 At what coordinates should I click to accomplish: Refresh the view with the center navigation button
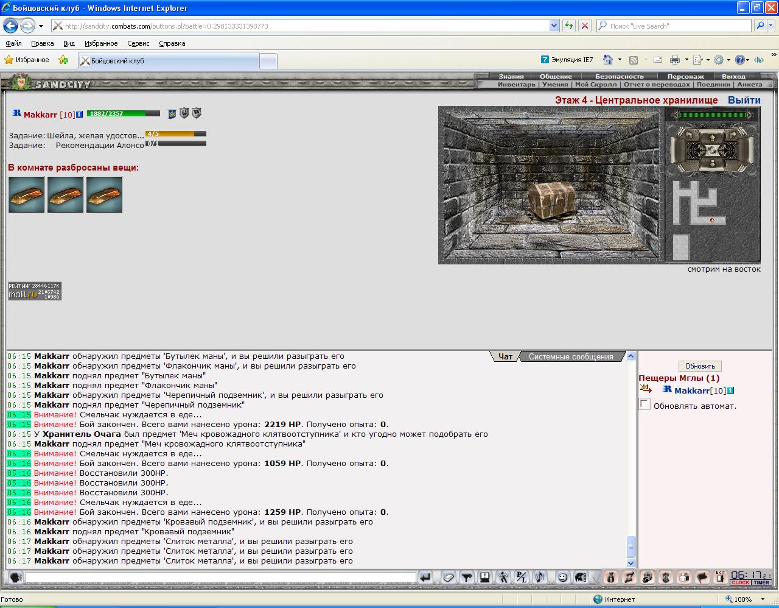coord(712,150)
